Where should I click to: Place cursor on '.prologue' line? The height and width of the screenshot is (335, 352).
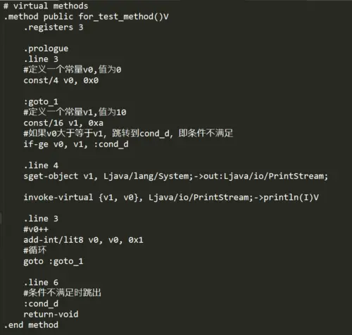point(46,49)
